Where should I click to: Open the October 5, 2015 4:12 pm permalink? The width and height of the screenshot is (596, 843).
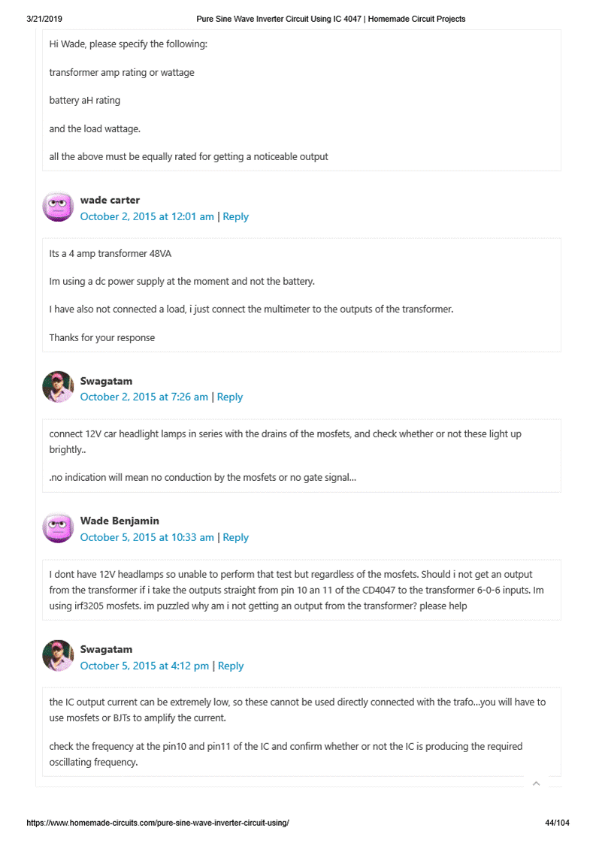click(x=145, y=666)
